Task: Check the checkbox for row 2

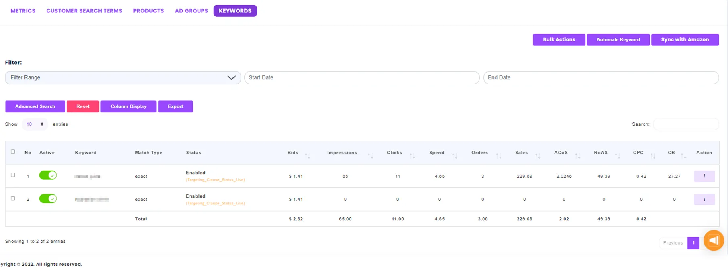Action: 13,198
